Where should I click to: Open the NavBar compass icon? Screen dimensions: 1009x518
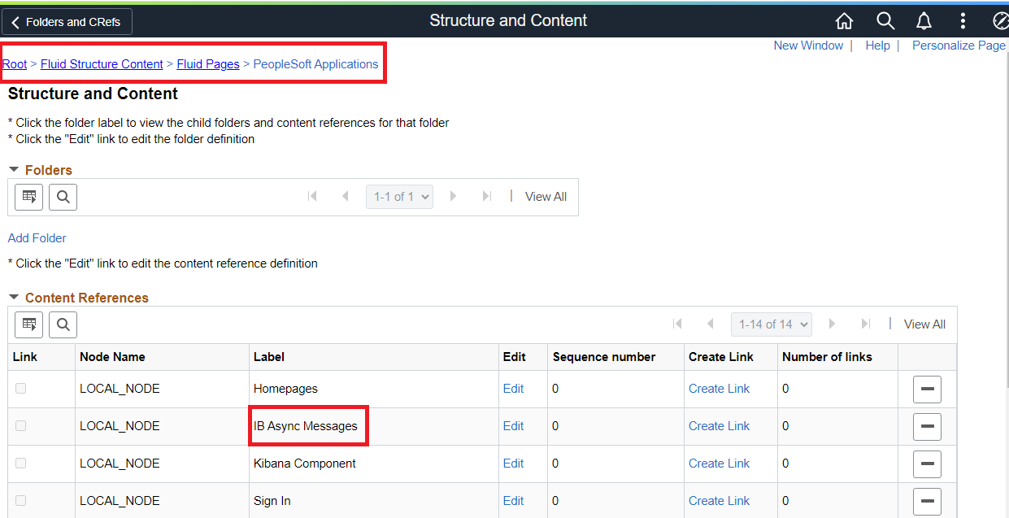[1001, 21]
